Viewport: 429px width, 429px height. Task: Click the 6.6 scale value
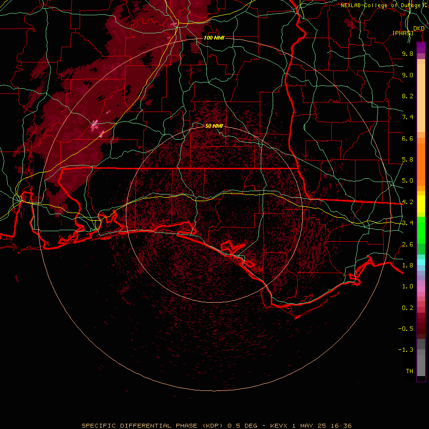pos(408,138)
